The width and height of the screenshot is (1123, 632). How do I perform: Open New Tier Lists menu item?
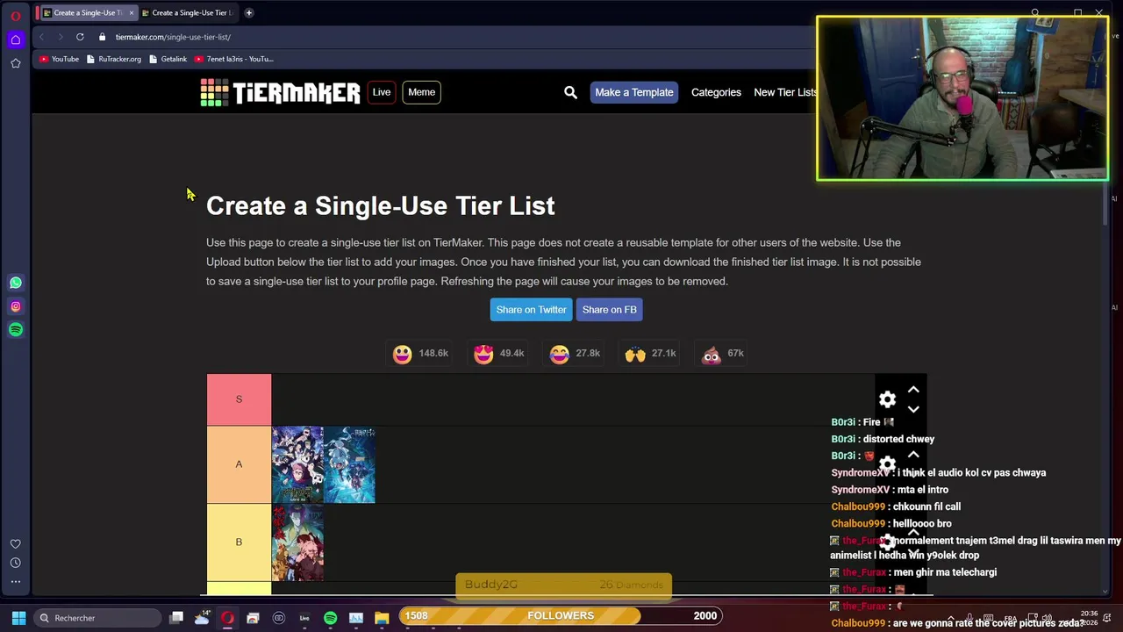[785, 92]
